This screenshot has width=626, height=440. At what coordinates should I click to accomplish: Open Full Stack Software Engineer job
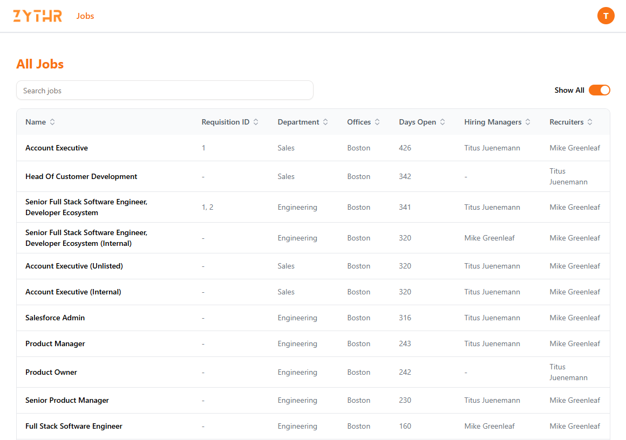pyautogui.click(x=74, y=427)
